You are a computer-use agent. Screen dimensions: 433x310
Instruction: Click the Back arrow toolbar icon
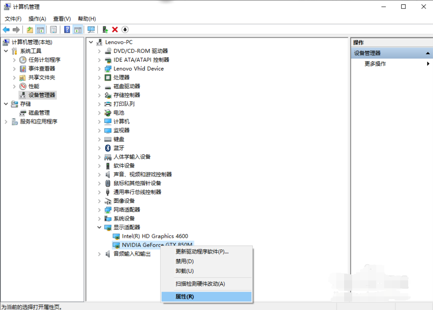(6, 30)
